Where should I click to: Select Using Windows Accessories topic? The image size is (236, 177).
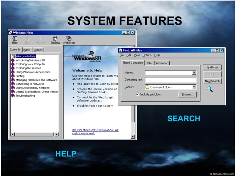pyautogui.click(x=33, y=72)
